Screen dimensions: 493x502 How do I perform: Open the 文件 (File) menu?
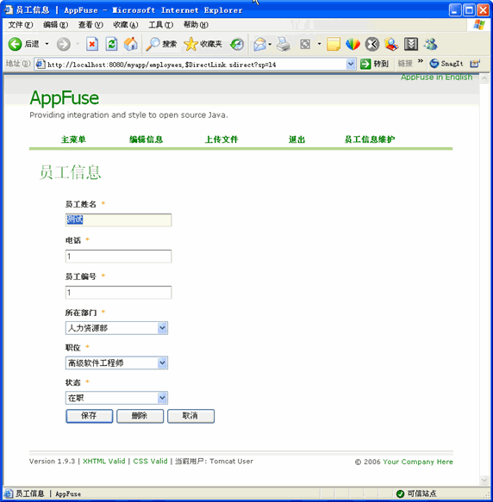20,25
